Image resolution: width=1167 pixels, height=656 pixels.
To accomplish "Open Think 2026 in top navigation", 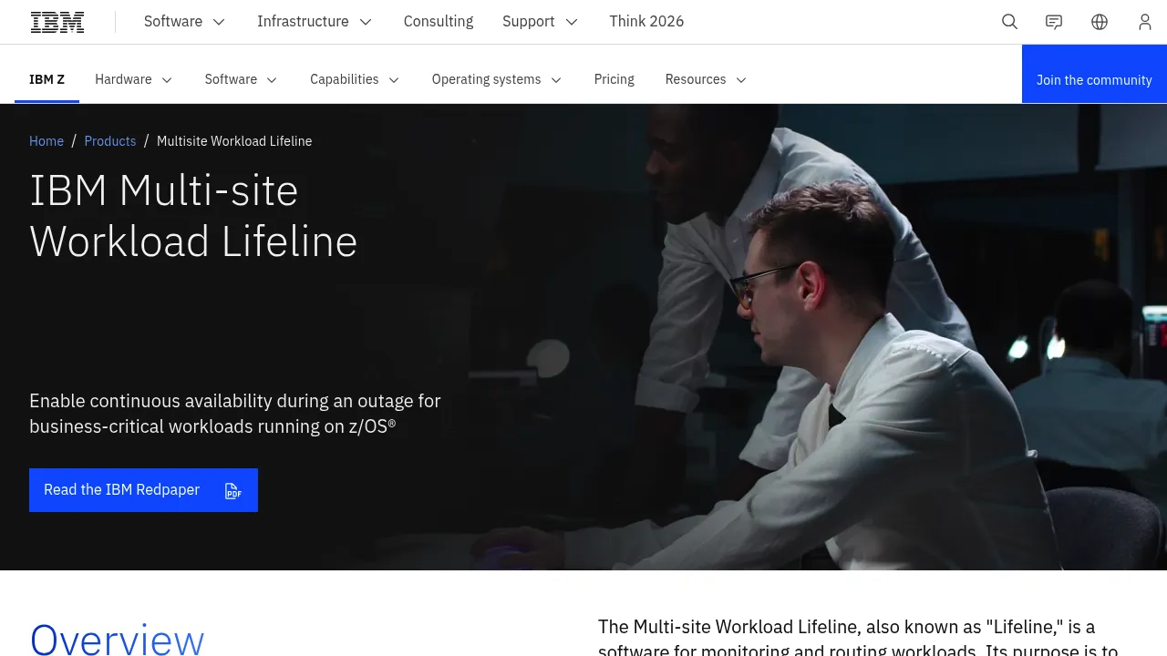I will [x=646, y=21].
